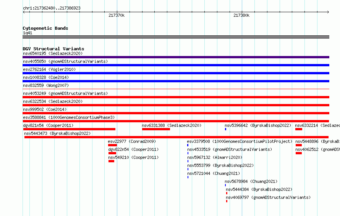Select the purple nsv6540195 variant bar
This screenshot has height=216, width=340.
176,57
